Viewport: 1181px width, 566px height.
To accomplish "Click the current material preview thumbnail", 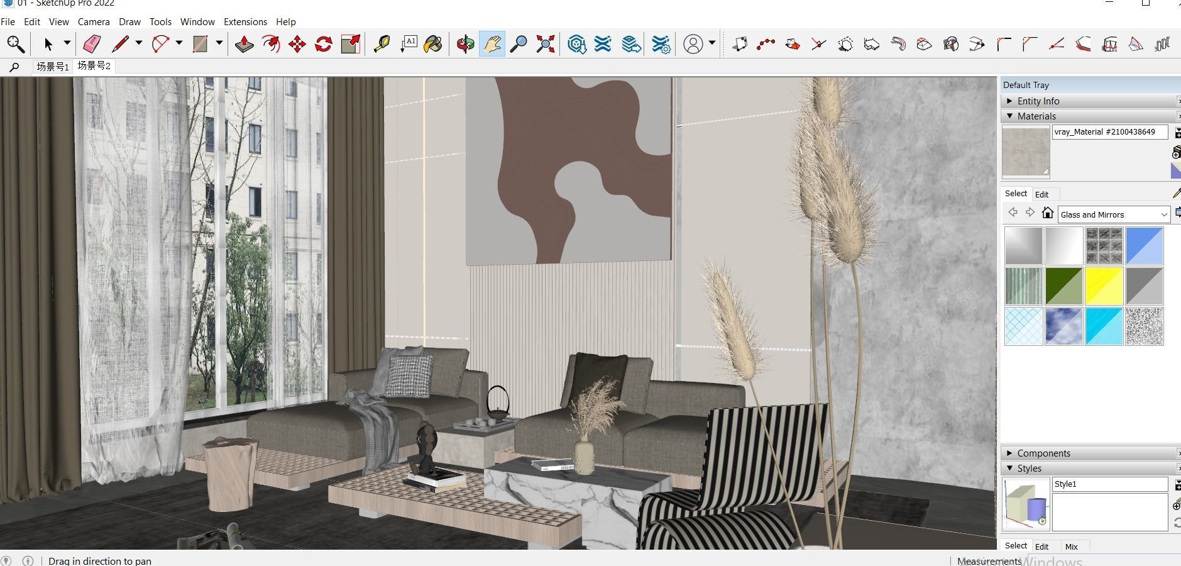I will 1026,152.
